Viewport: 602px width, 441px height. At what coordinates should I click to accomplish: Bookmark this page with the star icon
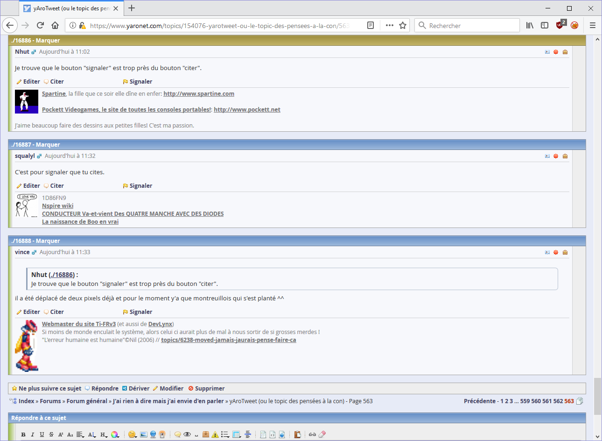pyautogui.click(x=403, y=25)
